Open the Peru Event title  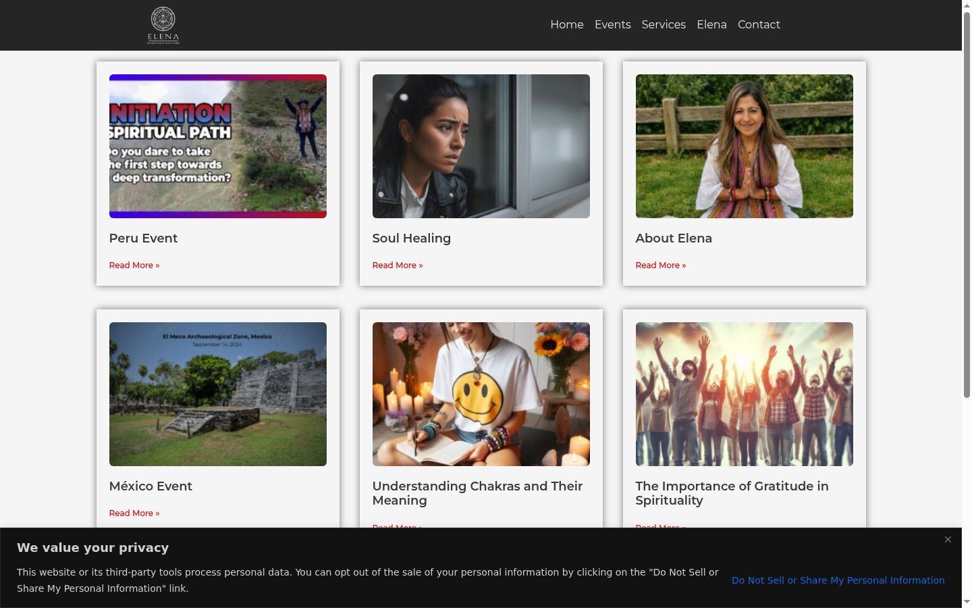(143, 238)
